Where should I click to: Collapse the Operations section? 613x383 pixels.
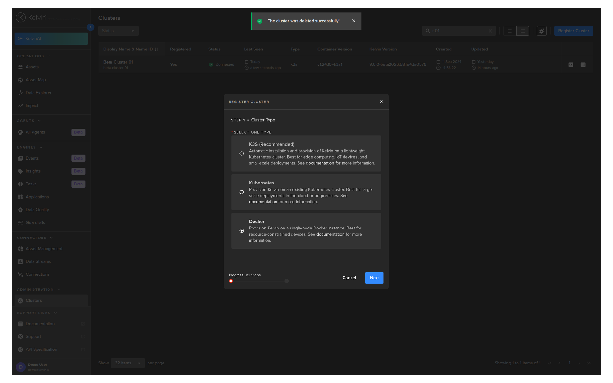49,56
